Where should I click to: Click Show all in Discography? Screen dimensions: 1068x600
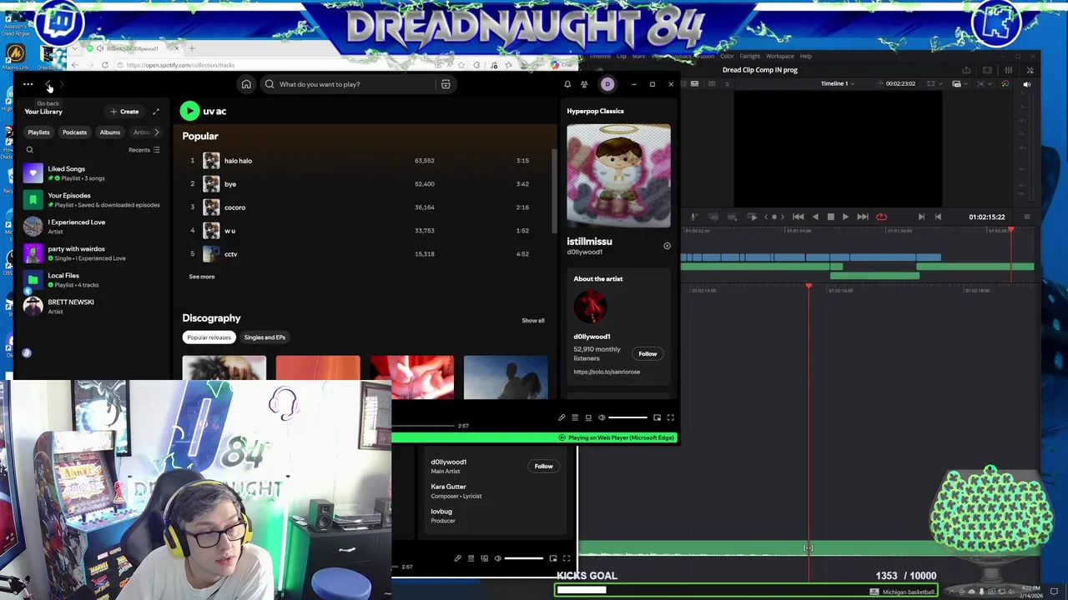click(x=533, y=320)
